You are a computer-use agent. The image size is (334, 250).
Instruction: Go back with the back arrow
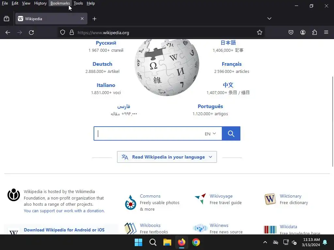click(x=8, y=33)
